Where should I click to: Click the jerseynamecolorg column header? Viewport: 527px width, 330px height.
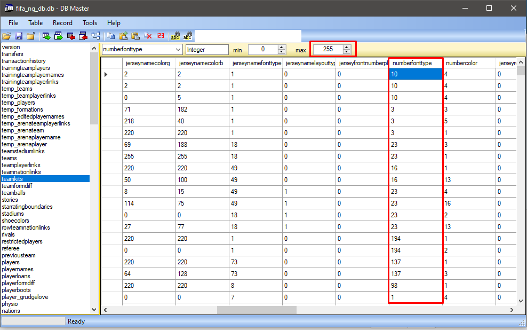tap(149, 63)
